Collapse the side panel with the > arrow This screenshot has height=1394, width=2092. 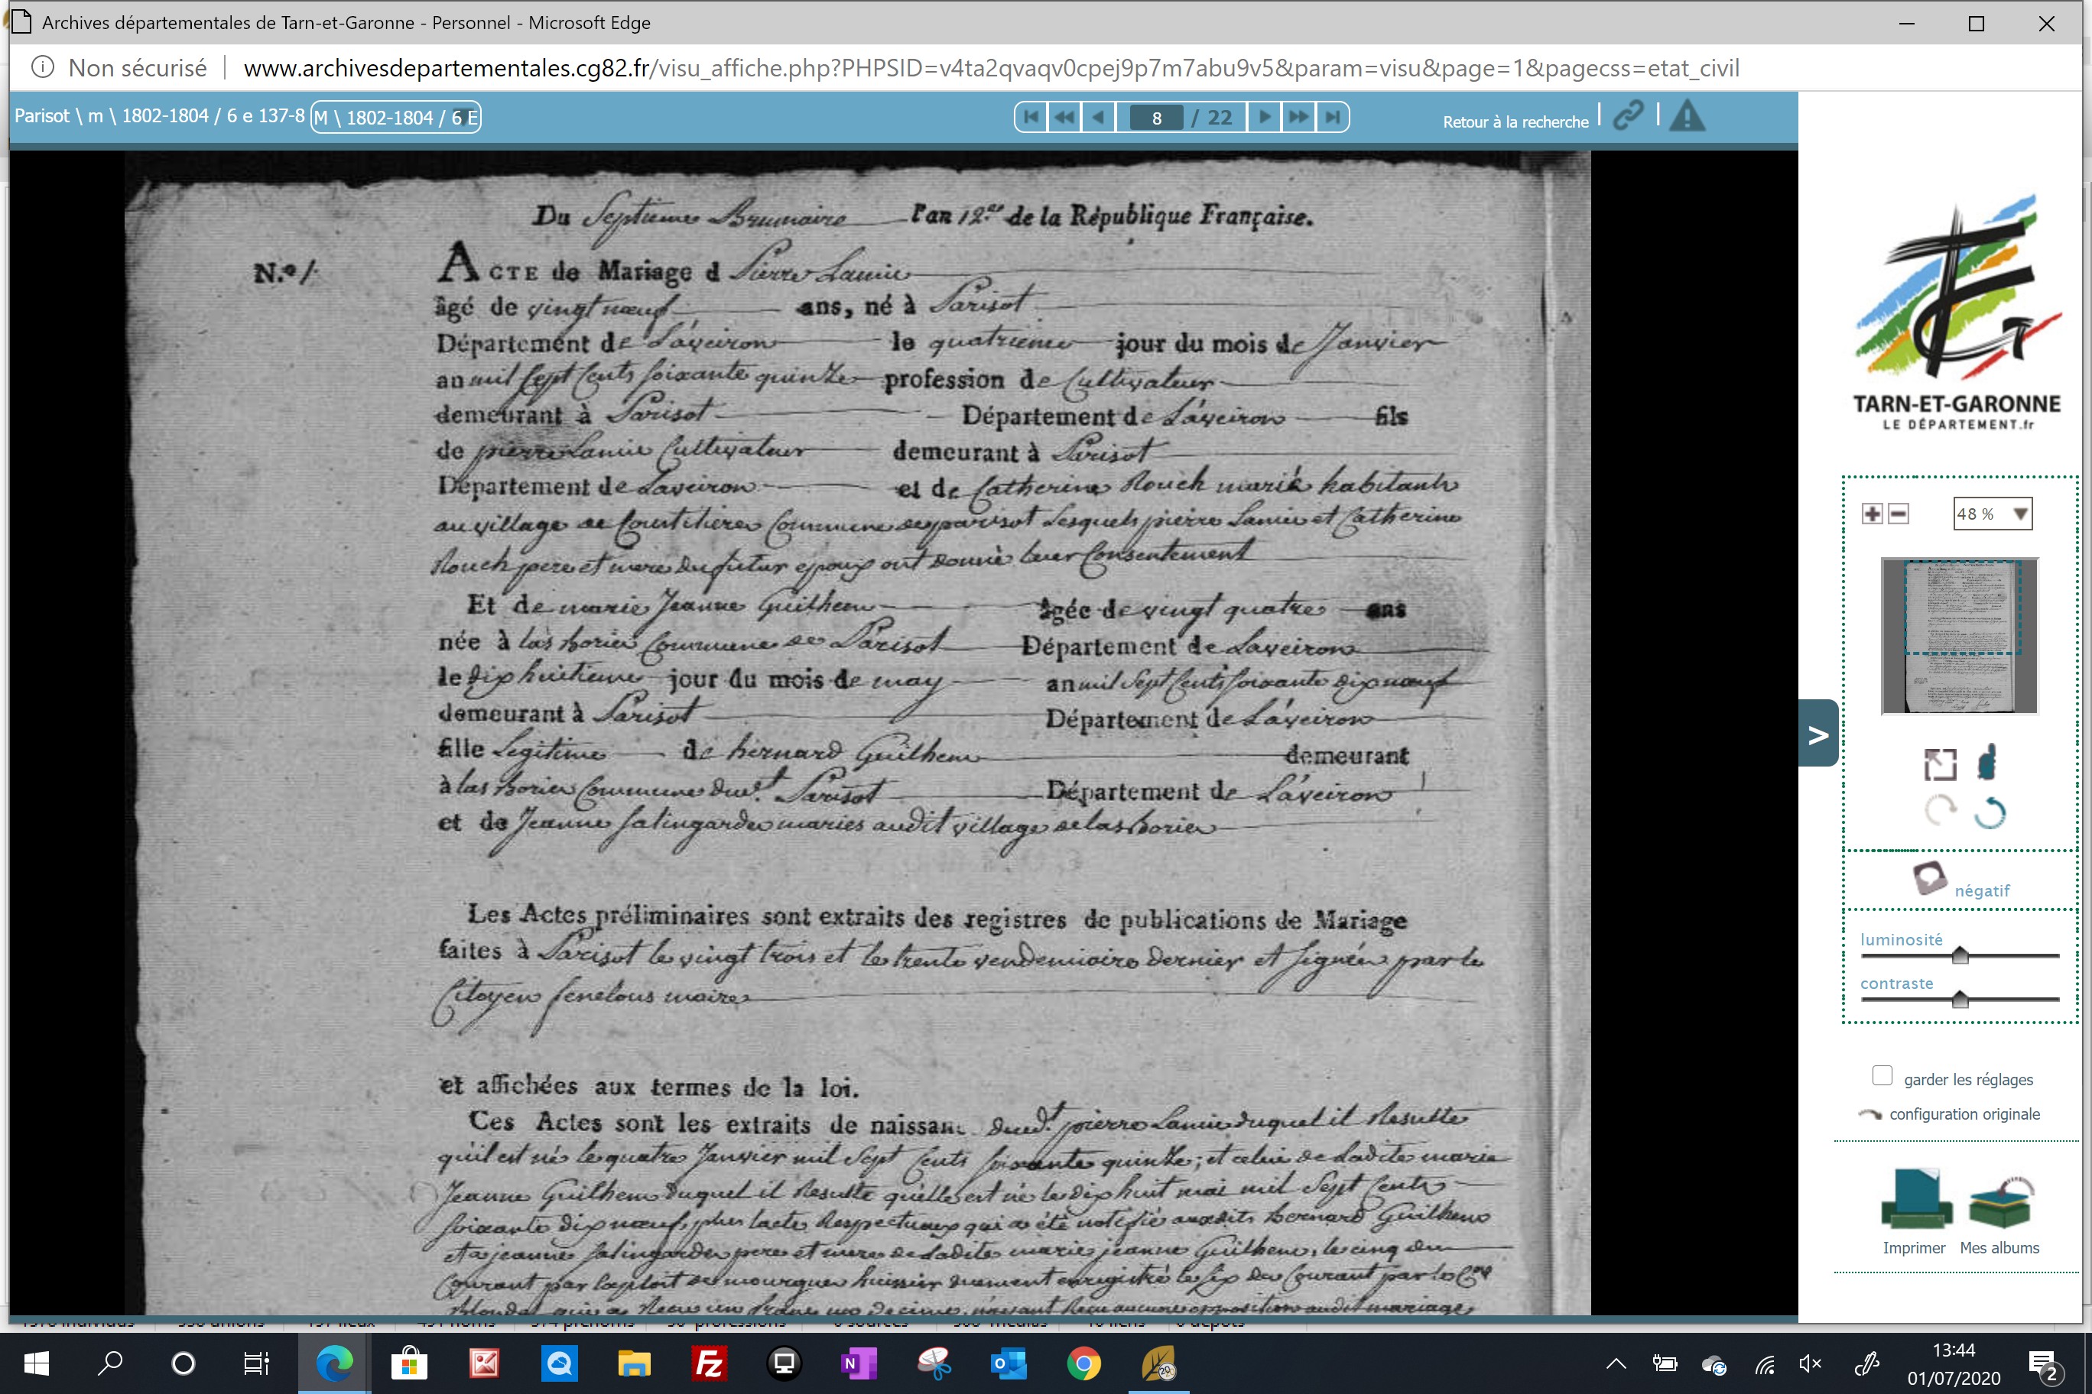point(1818,734)
